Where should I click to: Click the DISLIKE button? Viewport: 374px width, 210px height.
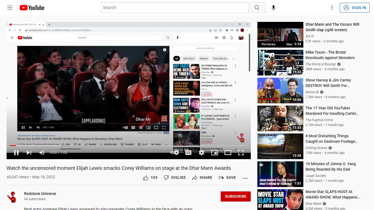pos(175,178)
